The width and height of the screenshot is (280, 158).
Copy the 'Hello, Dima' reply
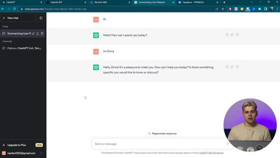click(x=227, y=67)
